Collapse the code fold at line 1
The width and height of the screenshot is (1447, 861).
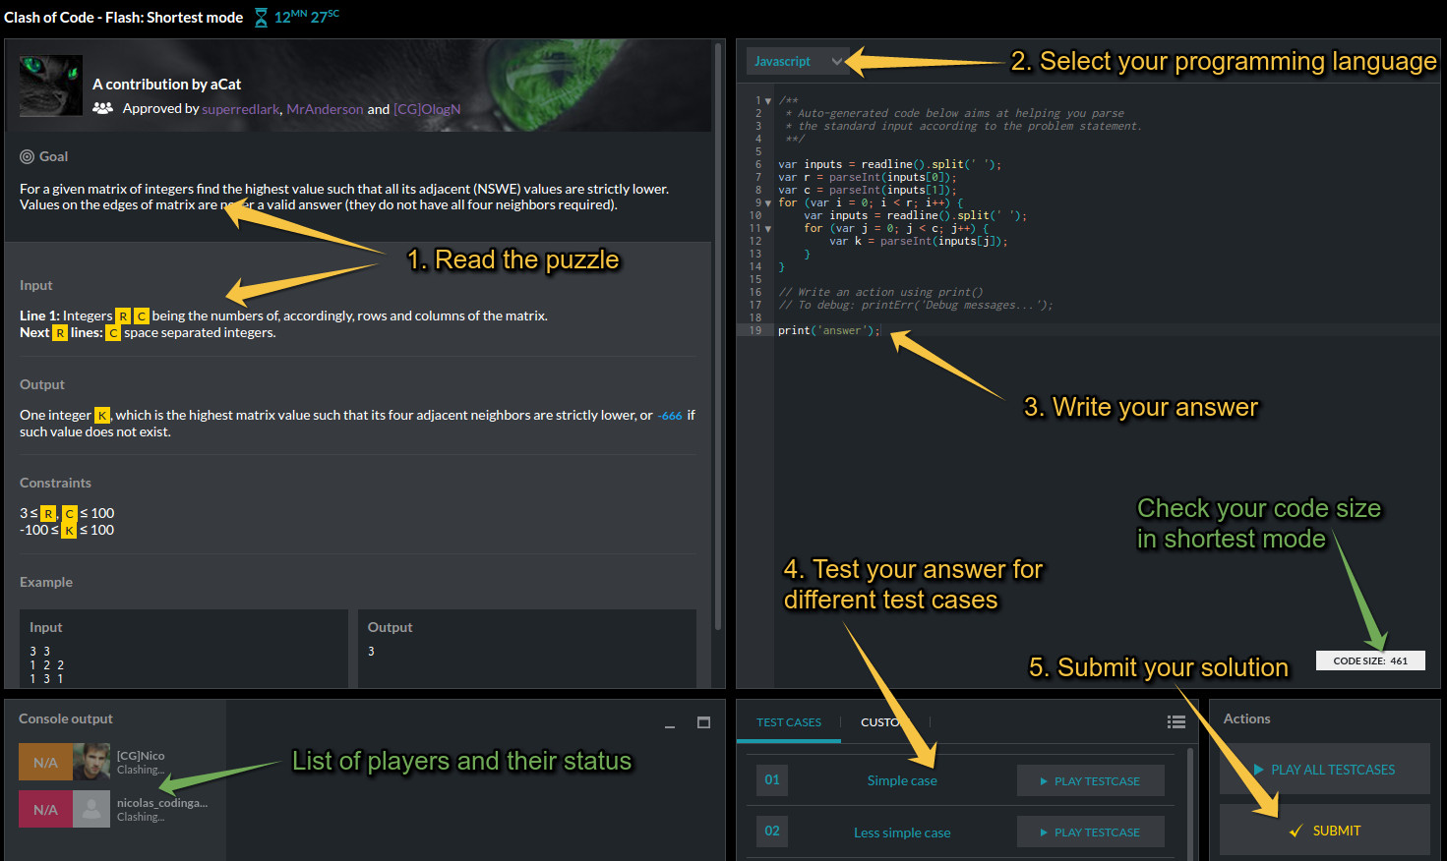[768, 101]
